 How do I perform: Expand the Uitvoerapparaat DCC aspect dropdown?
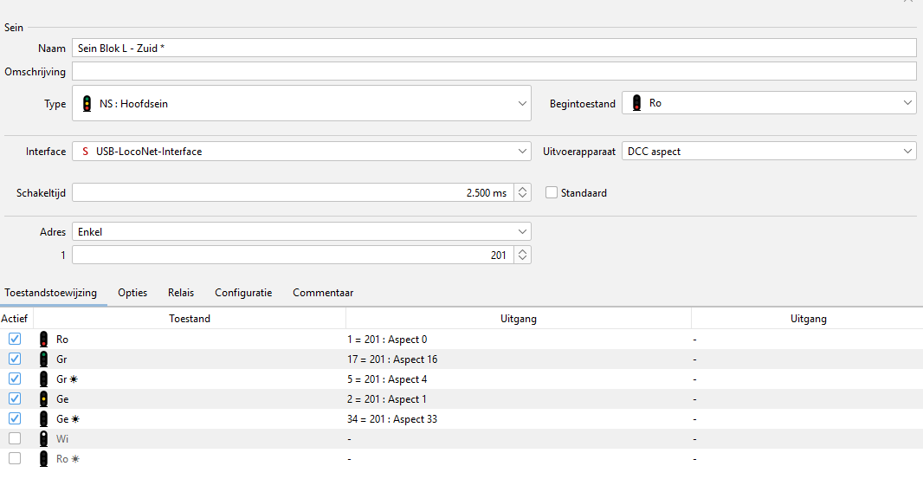pos(768,152)
